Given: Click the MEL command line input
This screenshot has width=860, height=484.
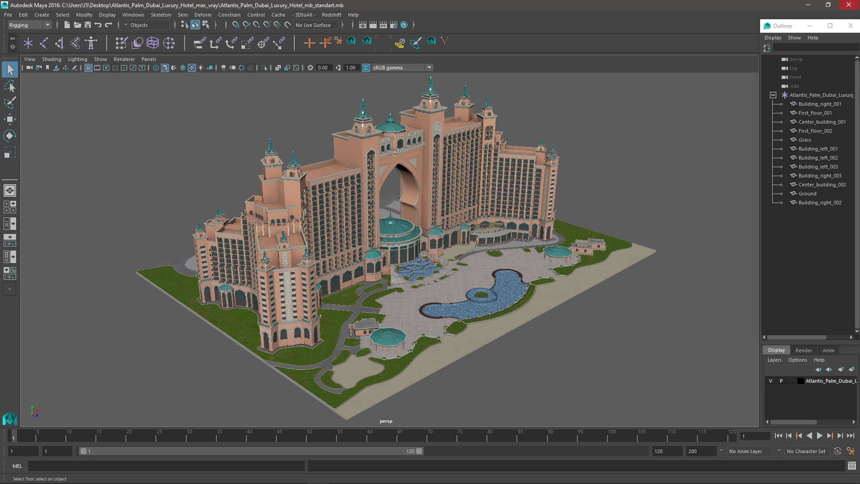Looking at the screenshot, I should 167,466.
